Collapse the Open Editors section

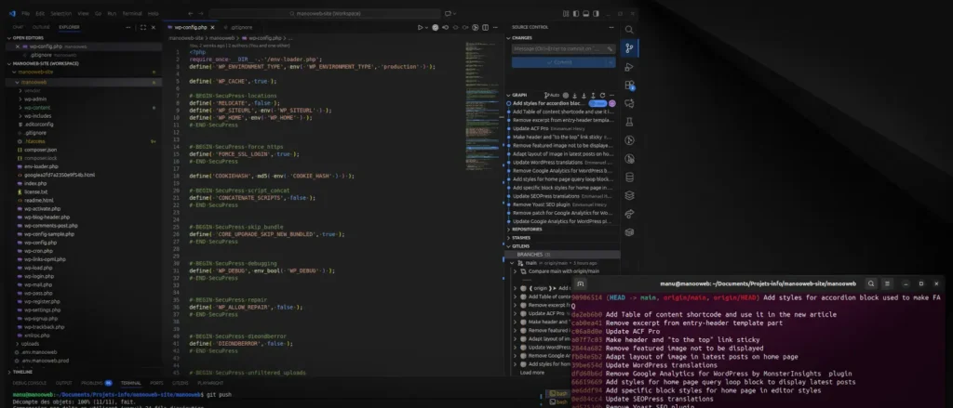(28, 38)
